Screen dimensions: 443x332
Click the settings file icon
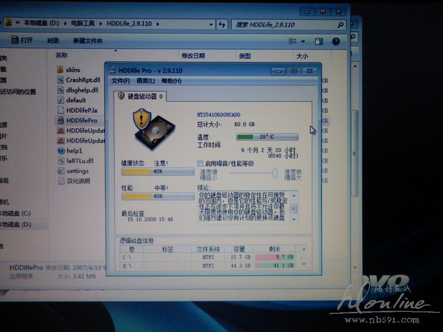click(61, 171)
